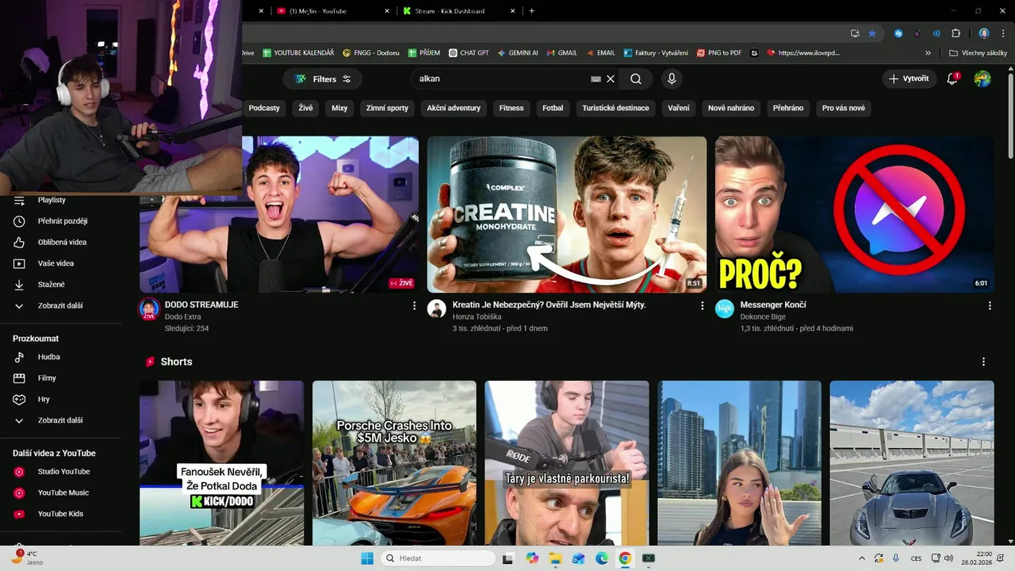The width and height of the screenshot is (1015, 571).
Task: Play Tary je vlastně parkourista short
Action: (x=567, y=463)
